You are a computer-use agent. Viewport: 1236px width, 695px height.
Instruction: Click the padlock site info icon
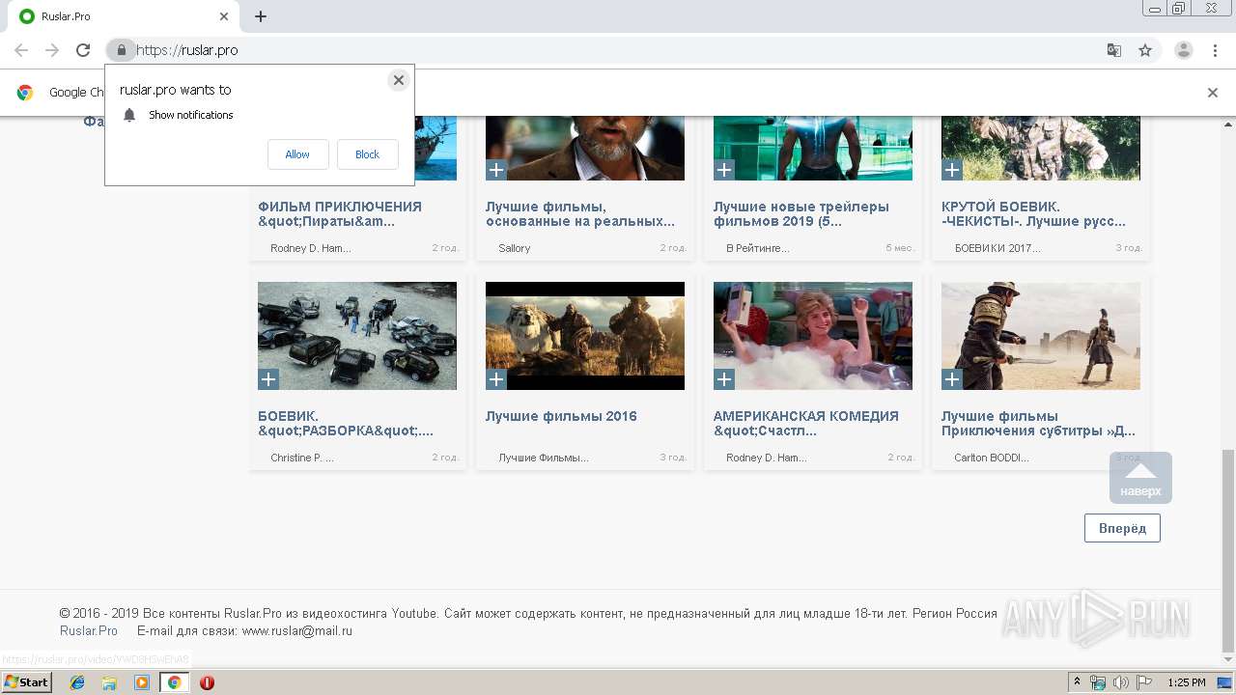point(121,50)
